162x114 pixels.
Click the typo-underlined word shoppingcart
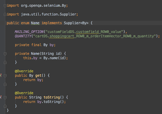click(x=62, y=36)
